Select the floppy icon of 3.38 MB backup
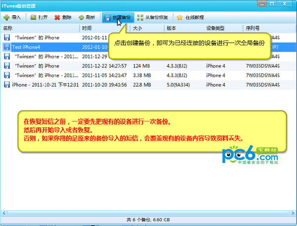 [x=7, y=75]
